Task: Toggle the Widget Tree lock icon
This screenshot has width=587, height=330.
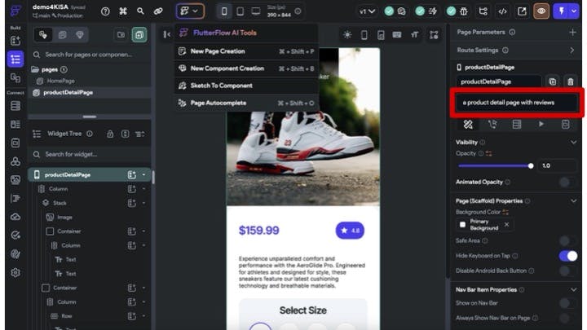Action: (x=110, y=134)
